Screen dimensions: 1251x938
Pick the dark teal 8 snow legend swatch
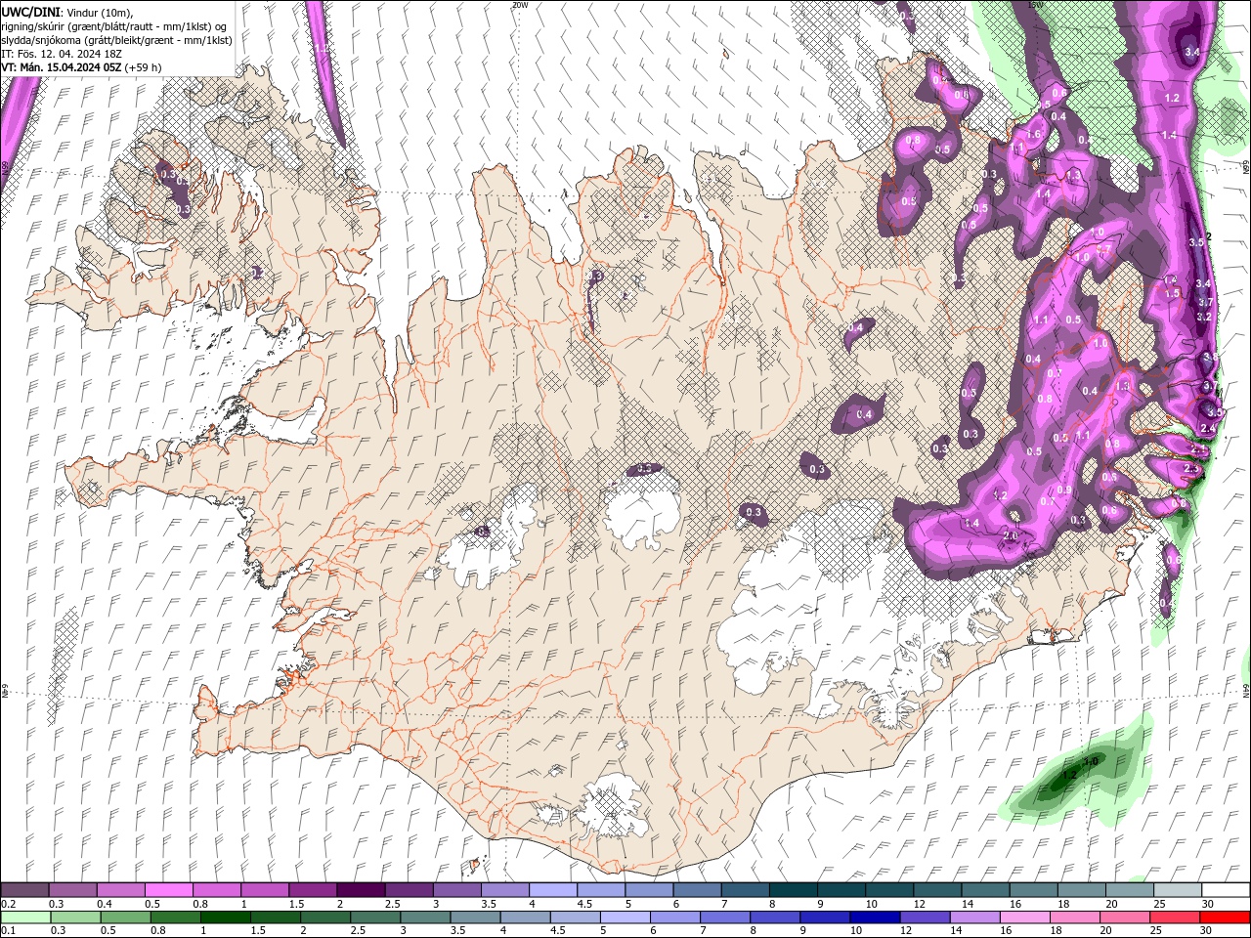[794, 890]
